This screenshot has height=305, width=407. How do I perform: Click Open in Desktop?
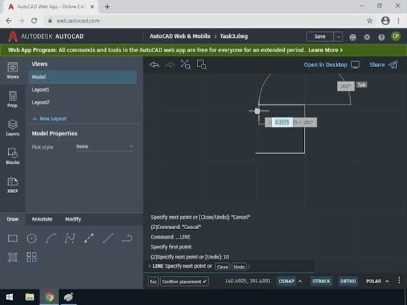332,65
